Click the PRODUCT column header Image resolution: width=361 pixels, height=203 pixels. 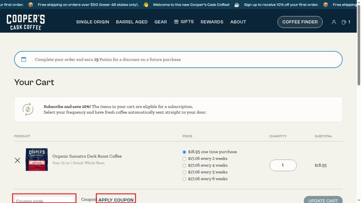point(22,136)
